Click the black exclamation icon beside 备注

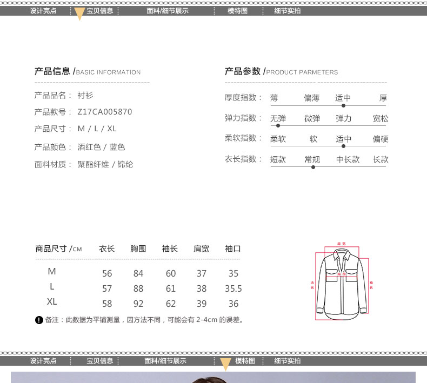[39, 320]
